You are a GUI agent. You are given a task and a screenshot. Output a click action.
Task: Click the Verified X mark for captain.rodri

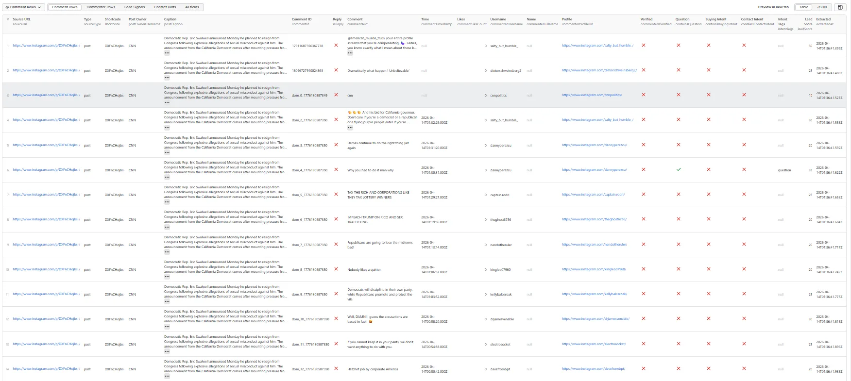644,194
